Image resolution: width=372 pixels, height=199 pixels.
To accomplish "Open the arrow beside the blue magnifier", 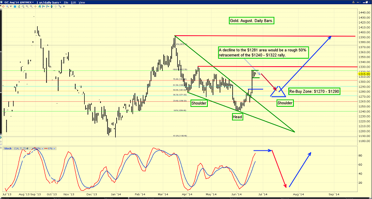I will pos(11,6).
